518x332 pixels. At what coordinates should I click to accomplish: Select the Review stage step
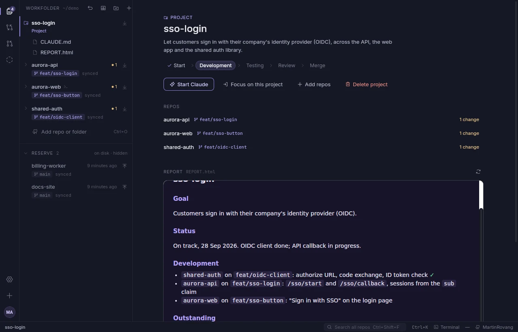tap(287, 65)
